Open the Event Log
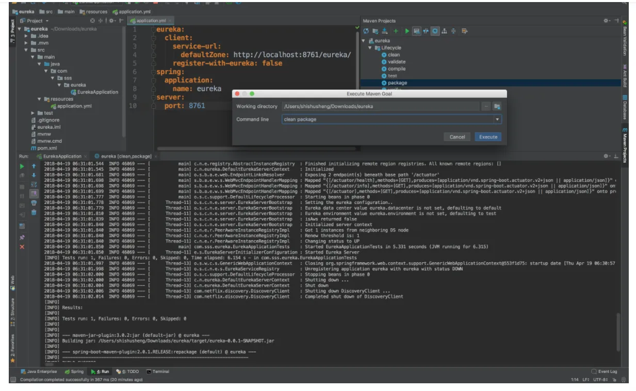Image resolution: width=636 pixels, height=391 pixels. click(x=604, y=371)
